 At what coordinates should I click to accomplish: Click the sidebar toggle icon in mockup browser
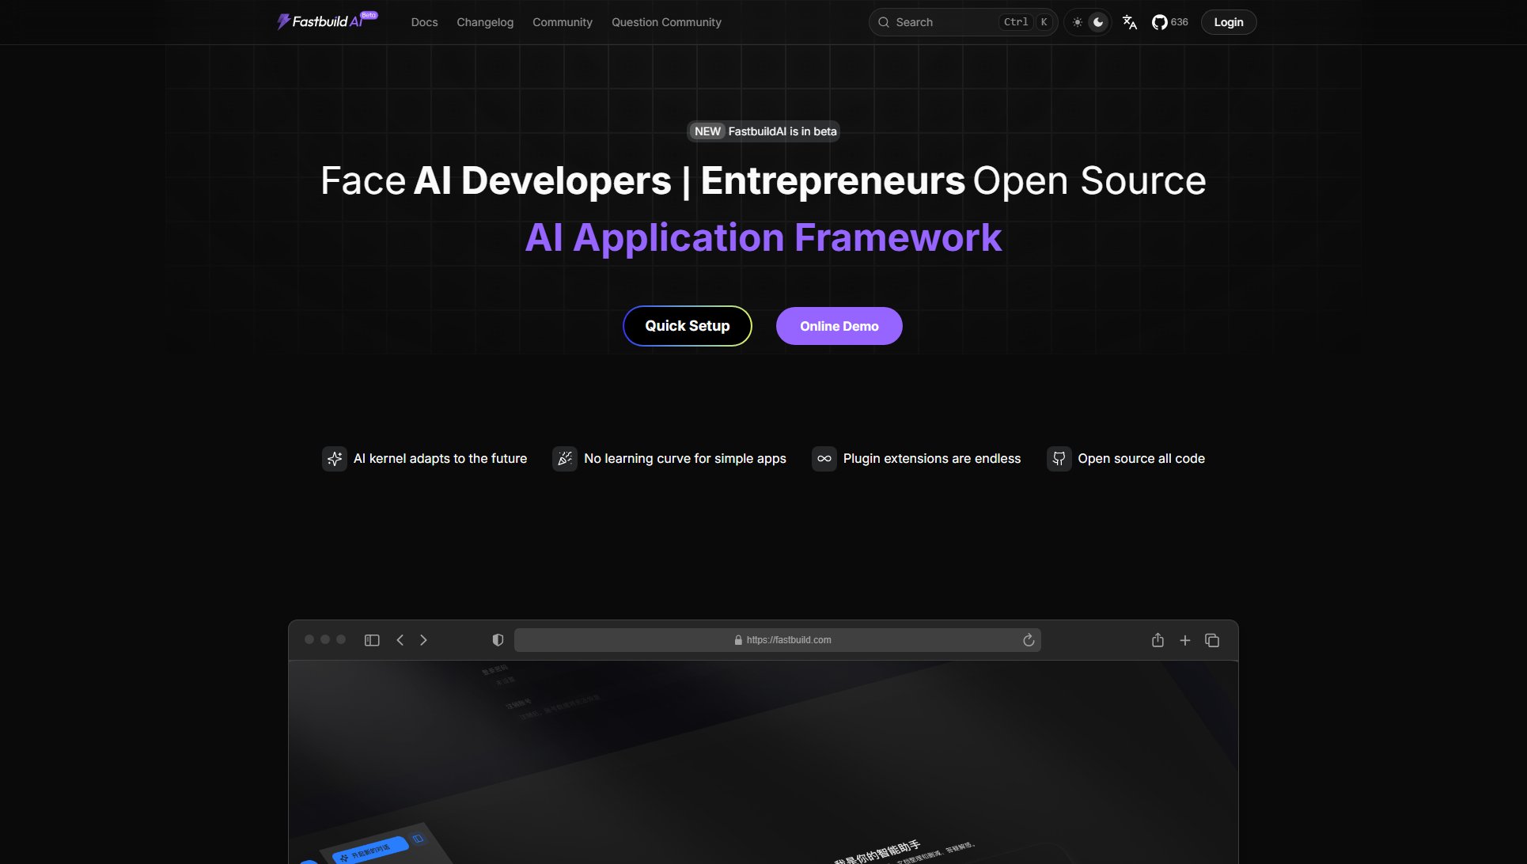pos(372,640)
